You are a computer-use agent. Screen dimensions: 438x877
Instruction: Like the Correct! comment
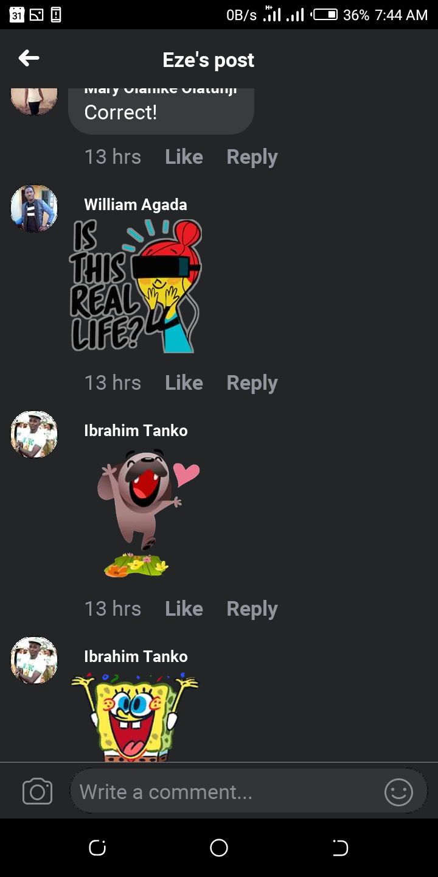184,157
